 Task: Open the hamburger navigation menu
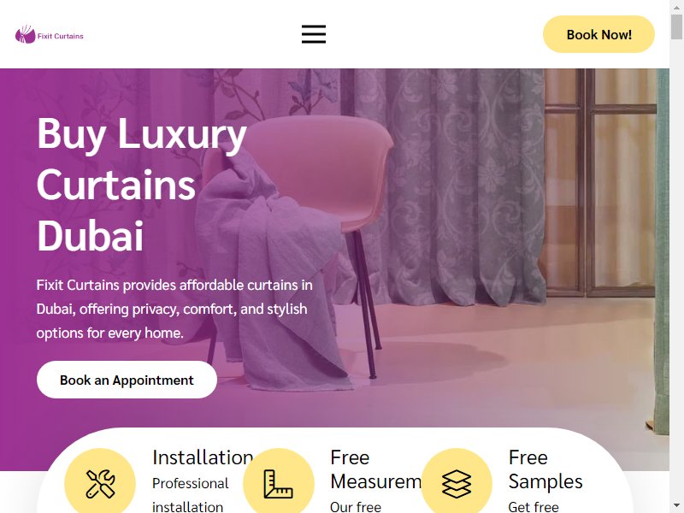[x=314, y=34]
